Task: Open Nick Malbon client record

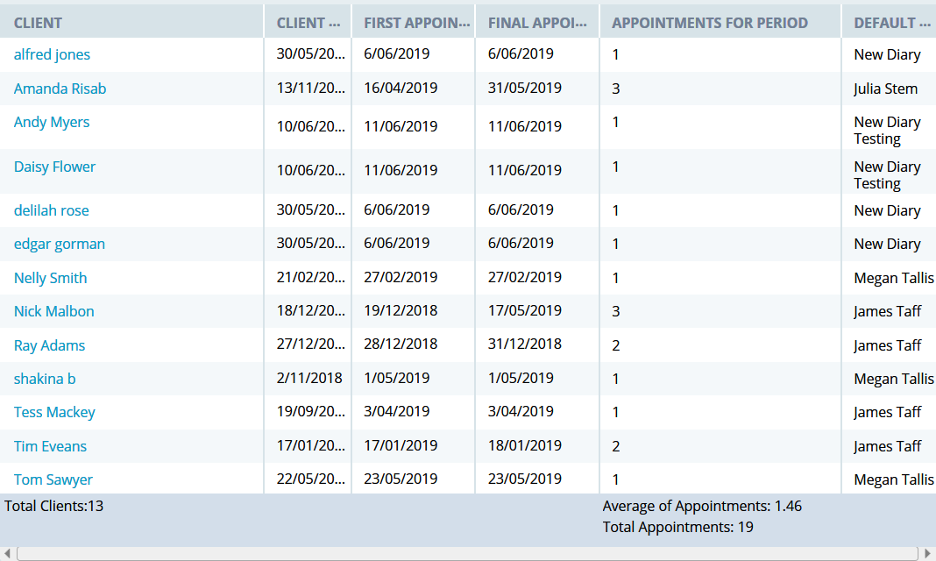Action: 53,311
